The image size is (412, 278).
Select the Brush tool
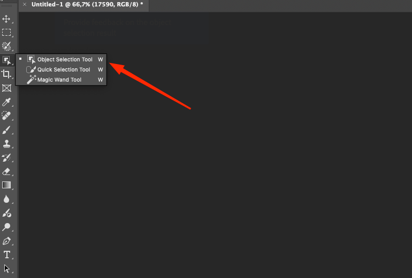[x=6, y=130]
